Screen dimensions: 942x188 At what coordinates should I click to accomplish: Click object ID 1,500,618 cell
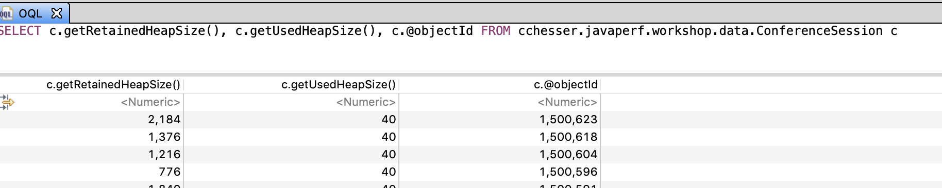[568, 137]
